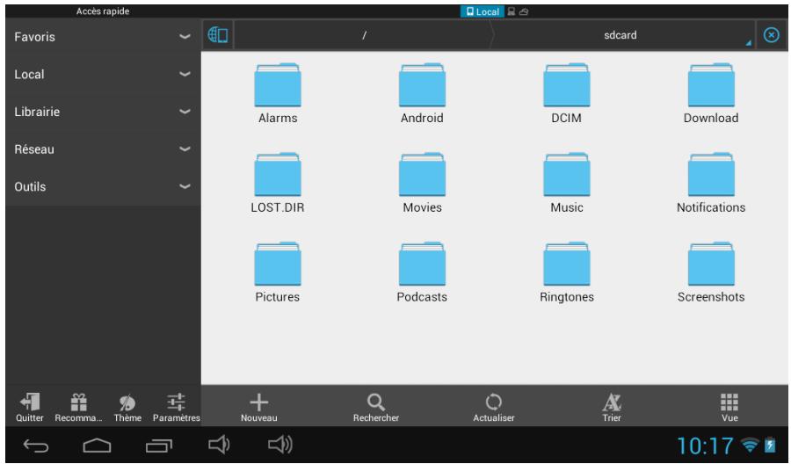
Task: Open Paramètres settings icon
Action: coord(177,402)
